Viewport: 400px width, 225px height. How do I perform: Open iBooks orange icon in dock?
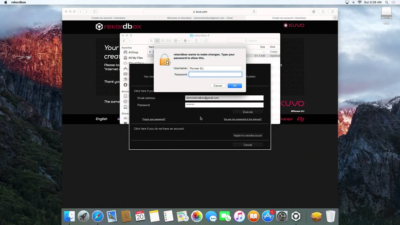coord(253,216)
